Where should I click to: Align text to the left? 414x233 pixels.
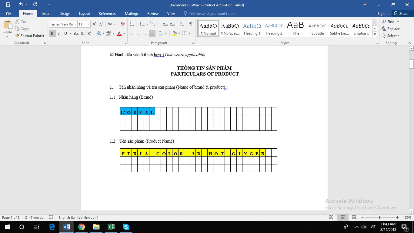132,33
